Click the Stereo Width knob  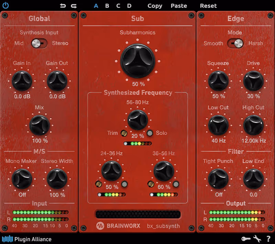(x=57, y=179)
